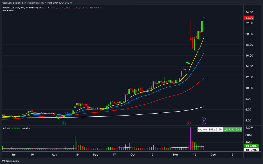
Task: Click the red E earnings marker in November
Action: (189, 123)
